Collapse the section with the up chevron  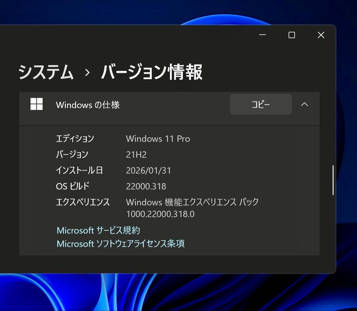tap(304, 104)
